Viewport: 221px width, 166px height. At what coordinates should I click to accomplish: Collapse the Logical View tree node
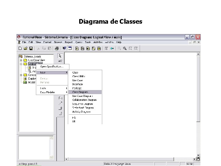tap(21, 64)
